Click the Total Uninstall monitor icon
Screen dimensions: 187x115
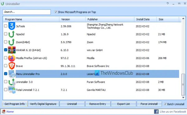click(12, 90)
